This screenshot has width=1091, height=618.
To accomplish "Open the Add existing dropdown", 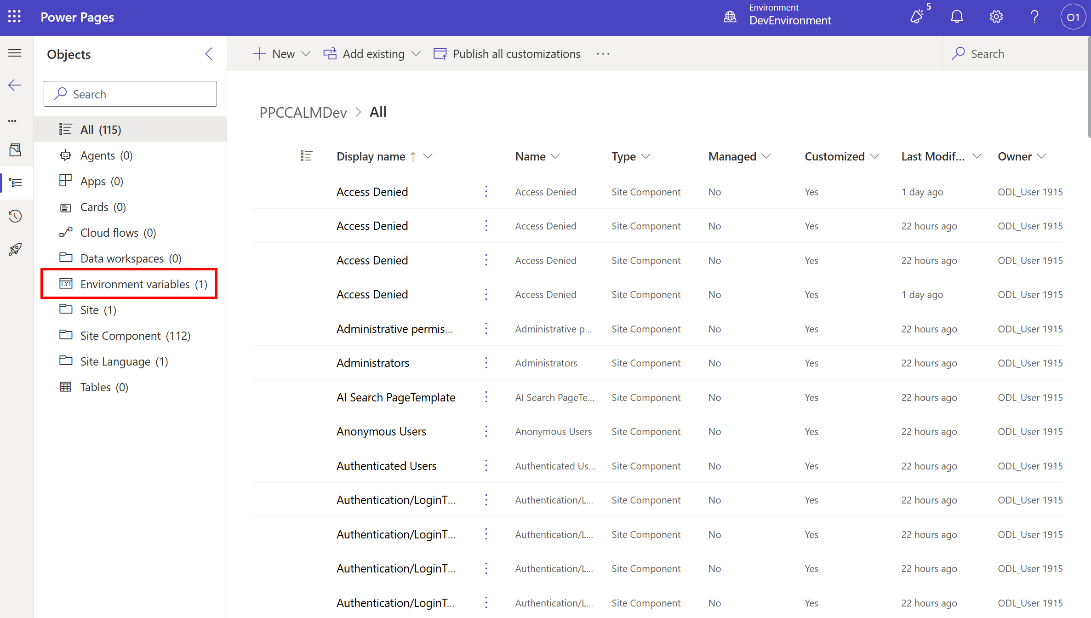I will pos(417,54).
